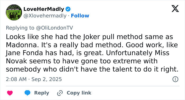185x100 pixels.
Task: Click the blue speech bubble reply icon
Action: click(27, 93)
